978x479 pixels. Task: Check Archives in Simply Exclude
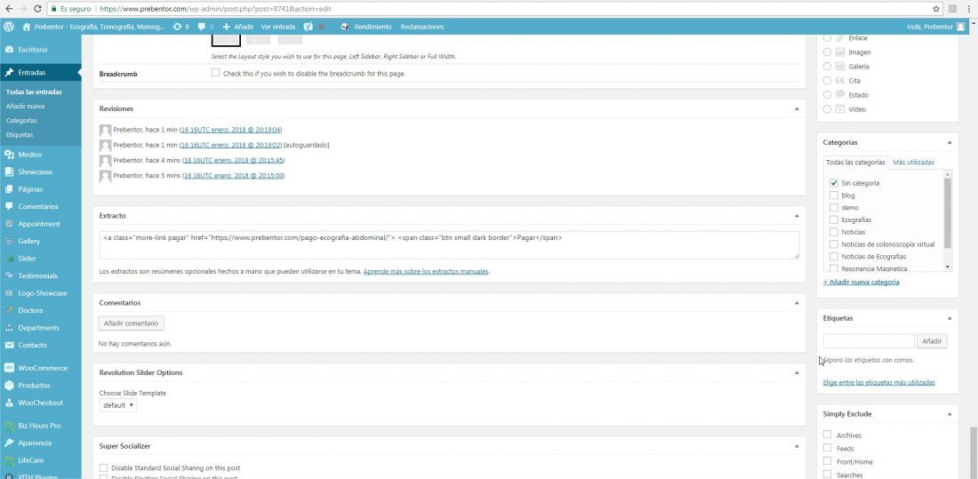pos(827,435)
